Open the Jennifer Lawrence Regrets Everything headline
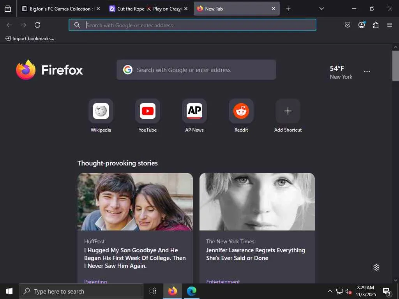 (256, 254)
